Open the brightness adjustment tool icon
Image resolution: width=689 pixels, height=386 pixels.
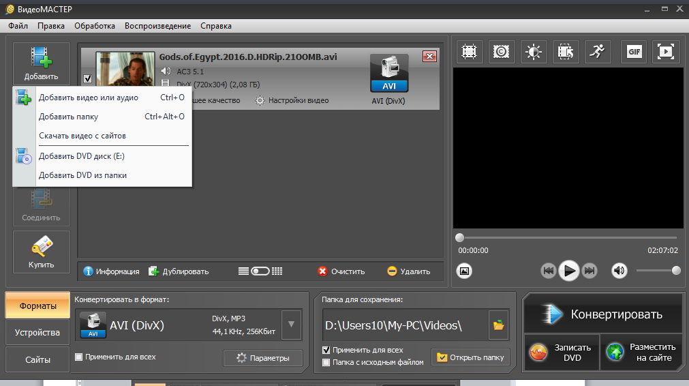533,52
